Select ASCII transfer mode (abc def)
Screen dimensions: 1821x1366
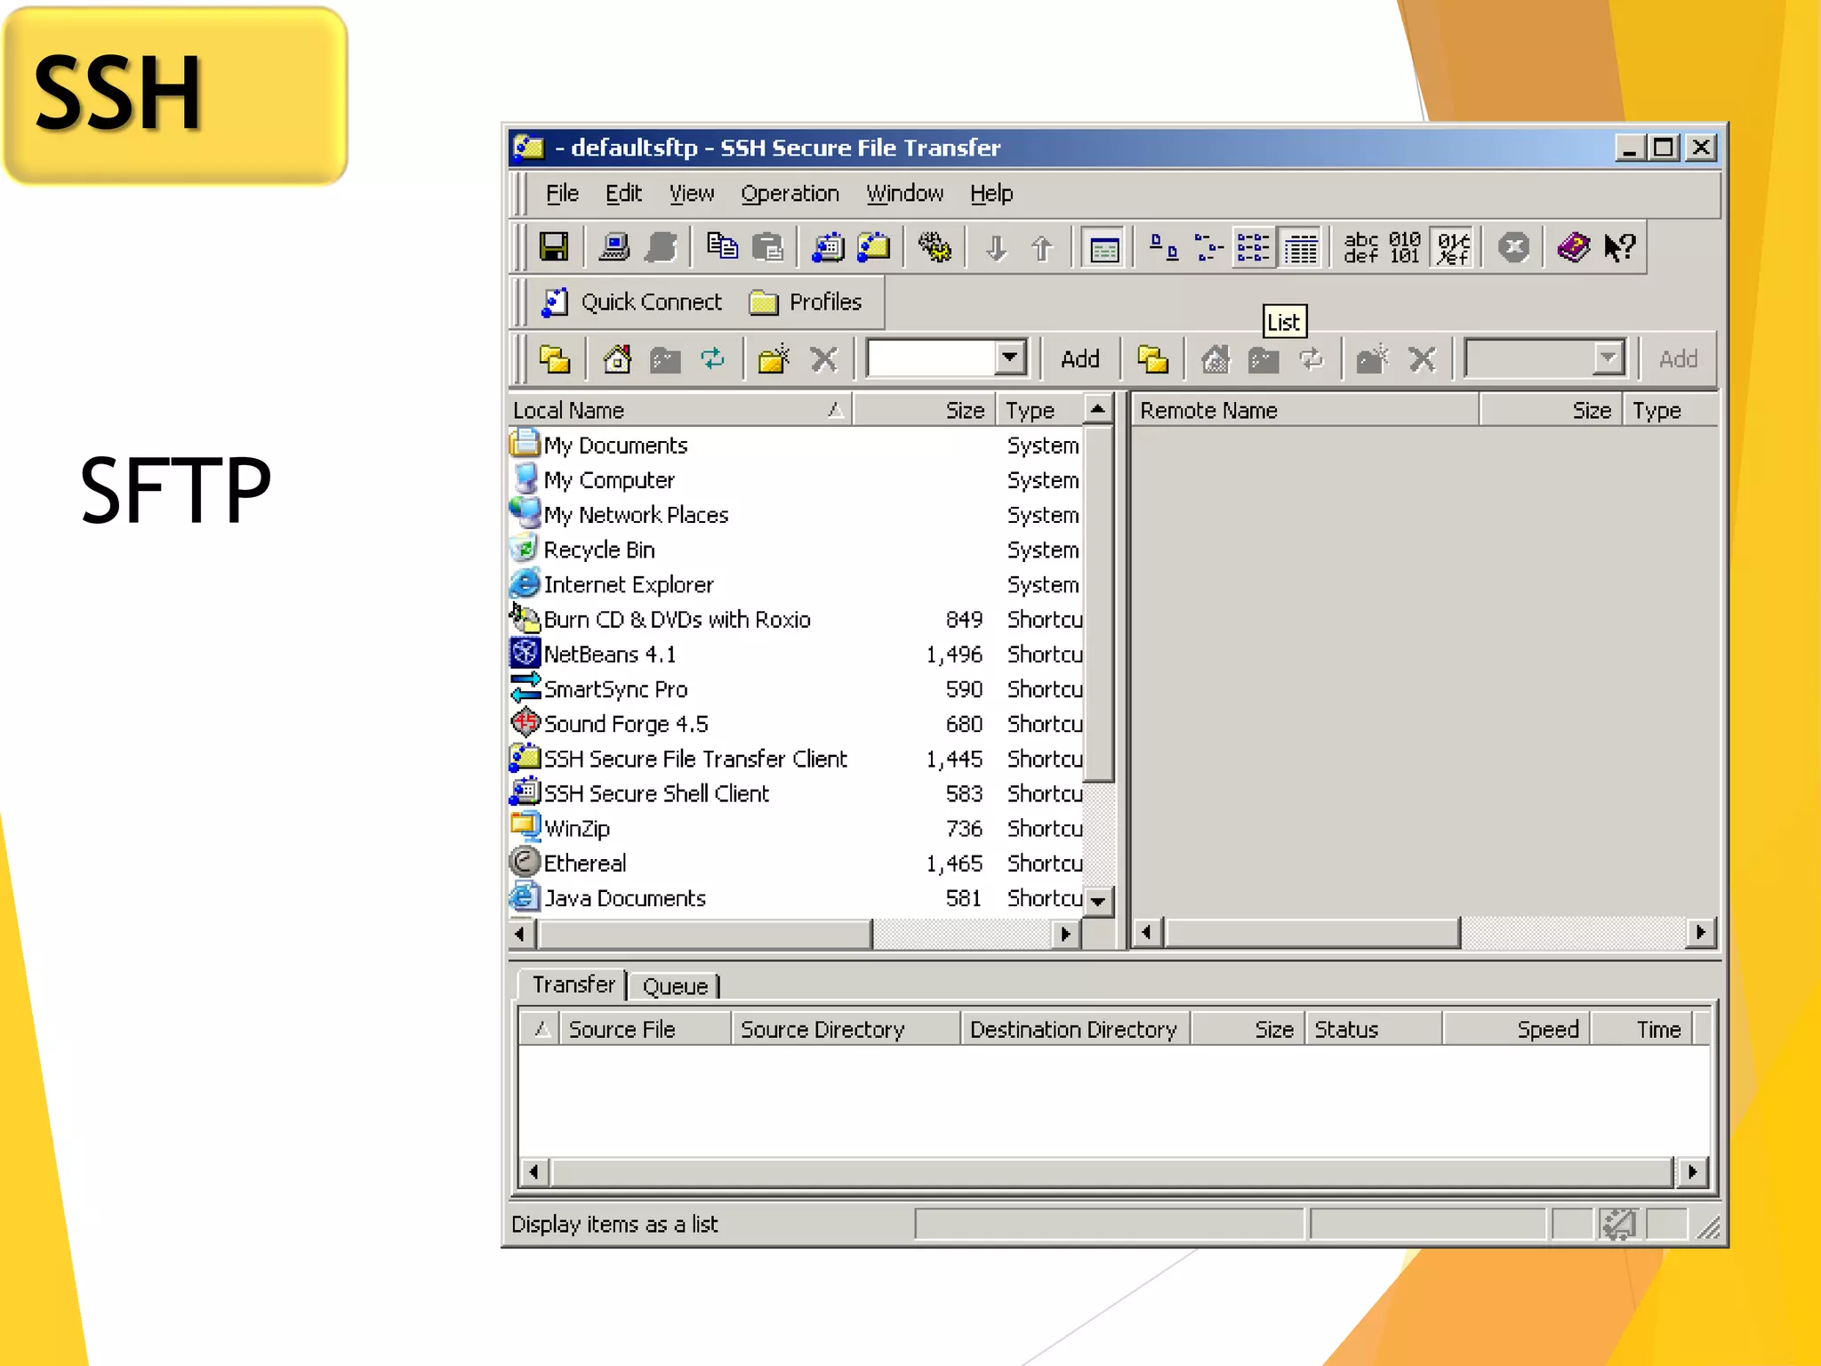[x=1360, y=247]
